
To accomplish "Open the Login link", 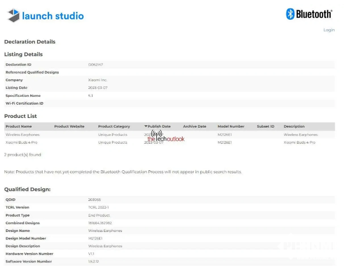I will point(329,30).
